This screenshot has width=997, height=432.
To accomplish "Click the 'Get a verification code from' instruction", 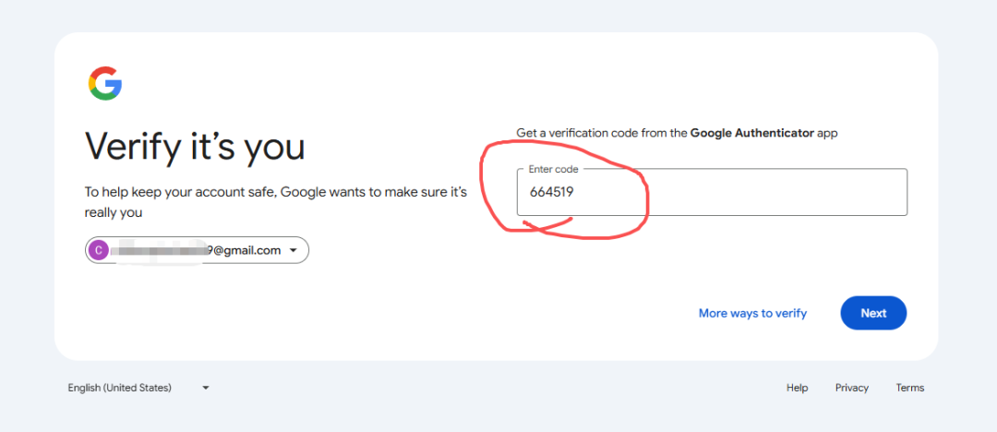I will click(x=601, y=133).
